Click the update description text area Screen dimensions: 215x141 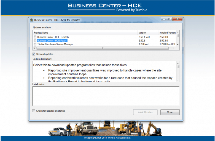click(x=104, y=71)
